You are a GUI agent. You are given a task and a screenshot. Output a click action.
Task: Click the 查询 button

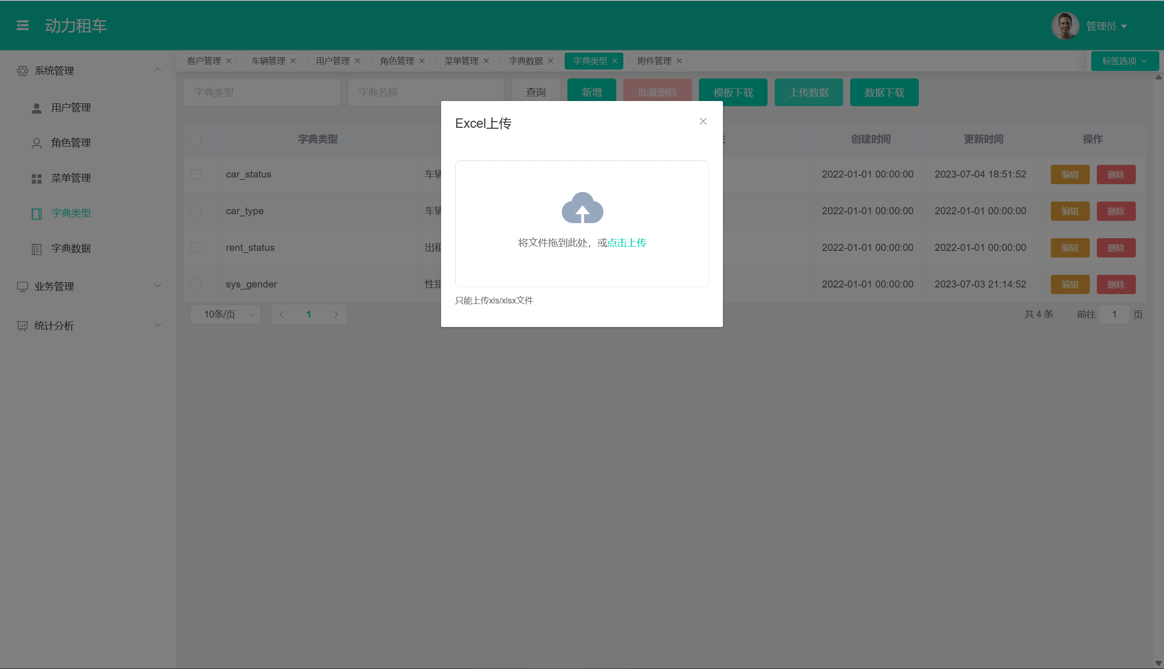pos(536,93)
